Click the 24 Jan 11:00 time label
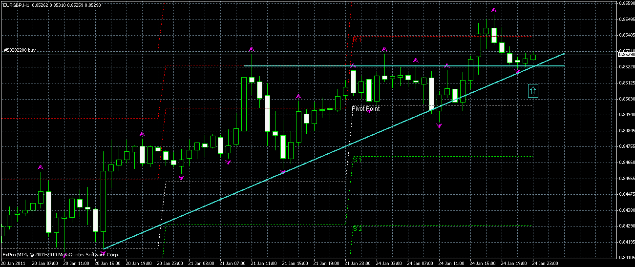The height and width of the screenshot is (267, 635). pos(451,264)
